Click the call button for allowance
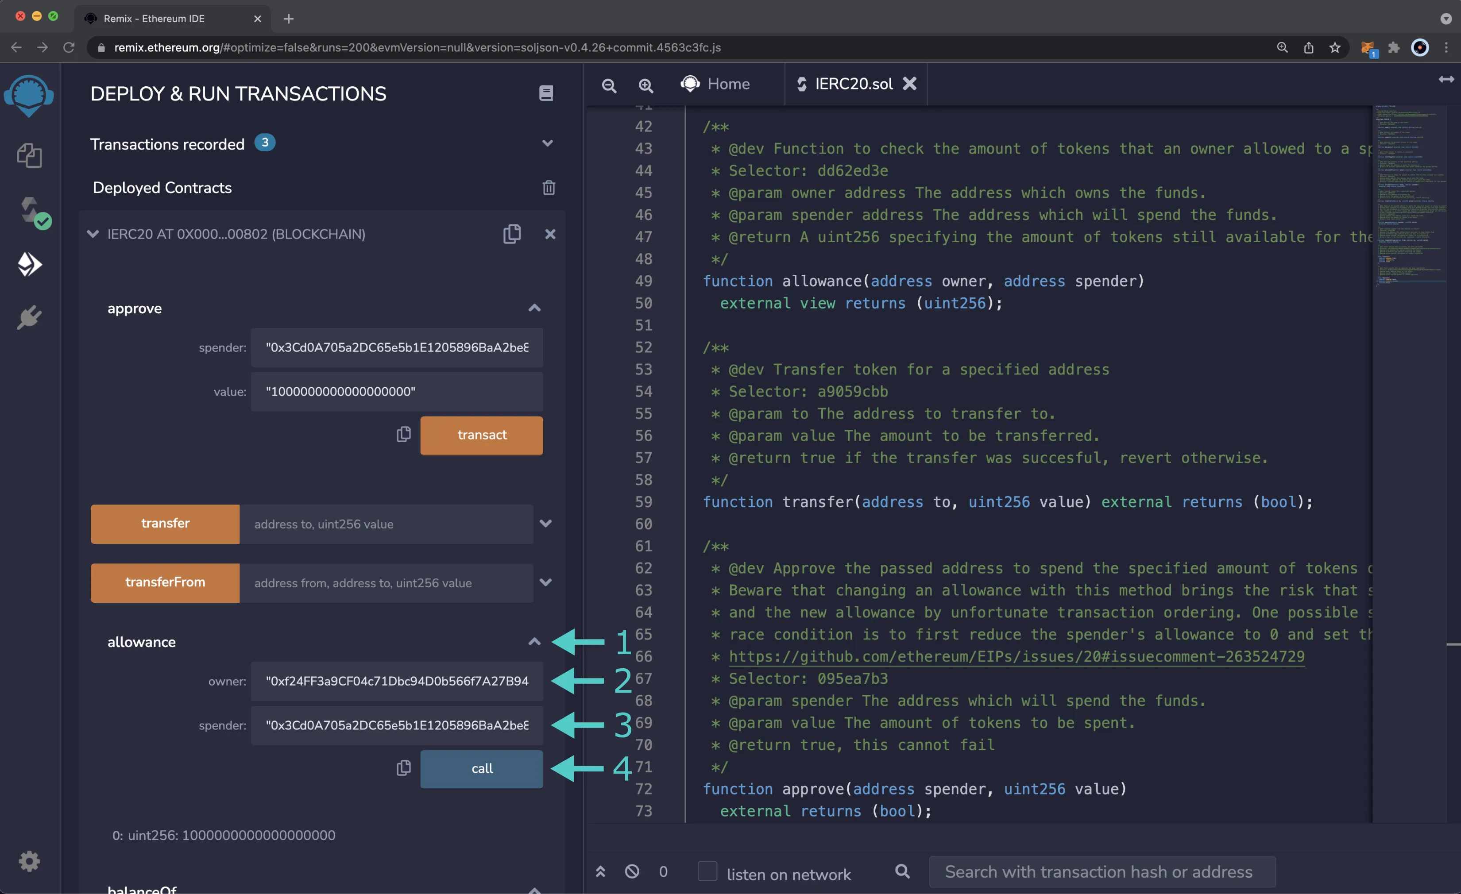Viewport: 1461px width, 894px height. [x=481, y=769]
